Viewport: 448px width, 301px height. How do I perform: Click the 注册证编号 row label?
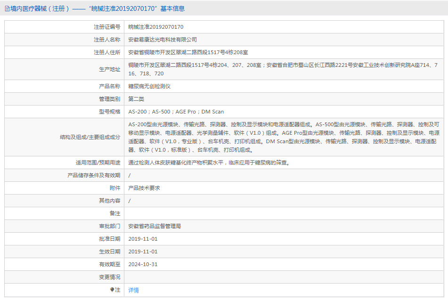107,27
